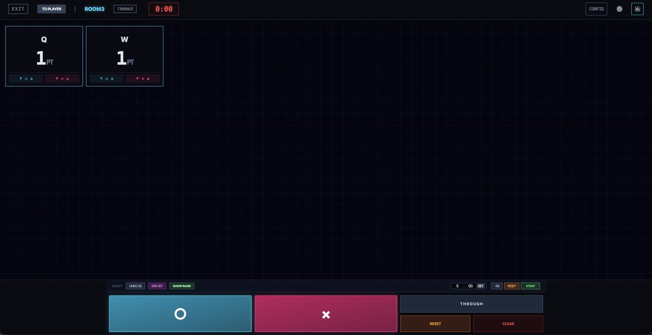This screenshot has width=652, height=335.
Task: Open the user avatar icon top right
Action: pyautogui.click(x=637, y=9)
